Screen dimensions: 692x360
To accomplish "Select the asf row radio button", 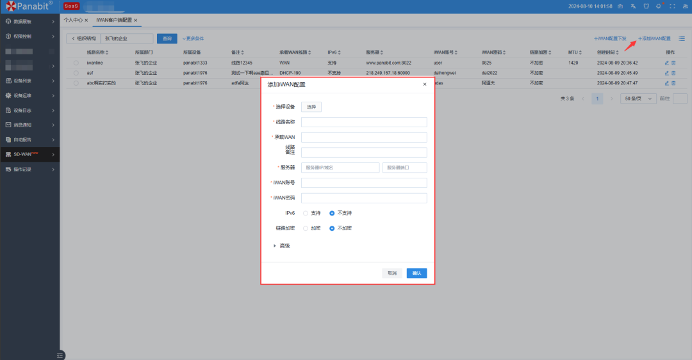I will tap(76, 73).
